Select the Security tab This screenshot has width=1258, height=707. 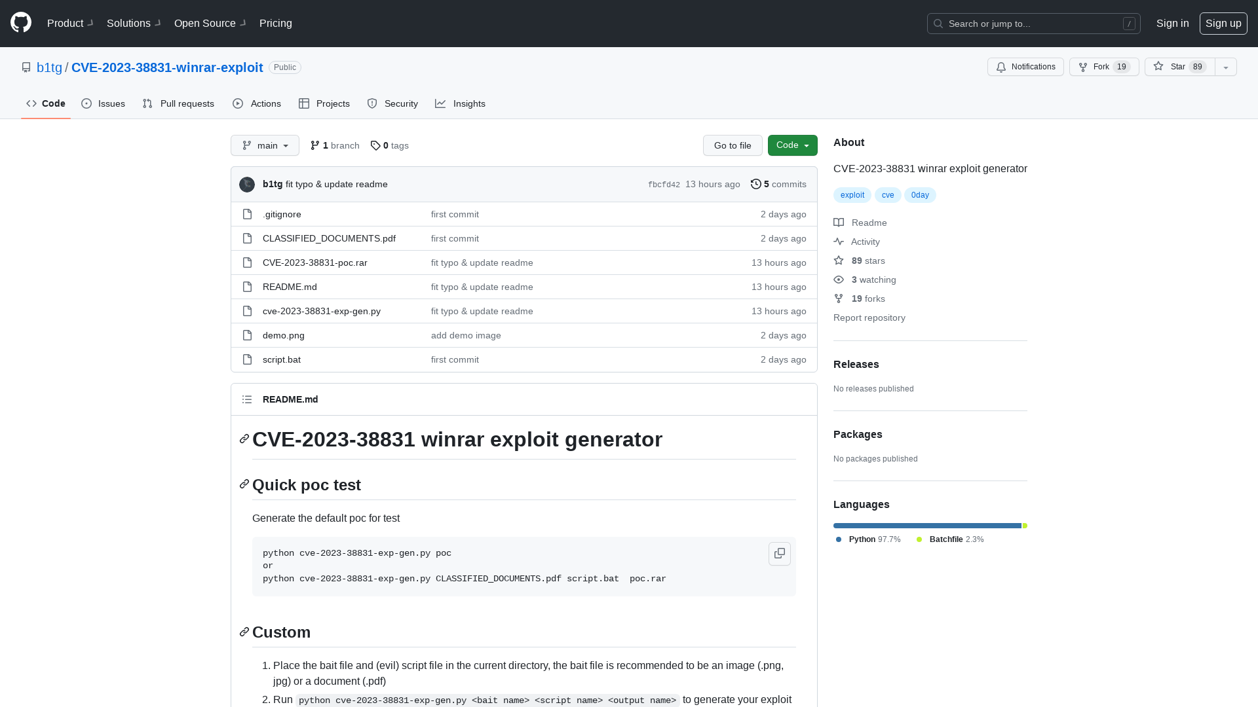392,103
